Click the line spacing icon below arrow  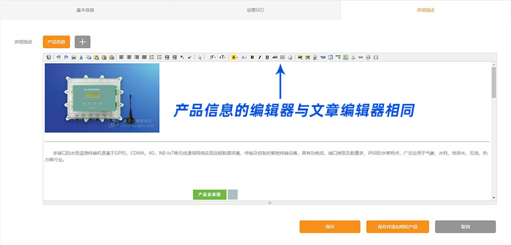click(282, 57)
